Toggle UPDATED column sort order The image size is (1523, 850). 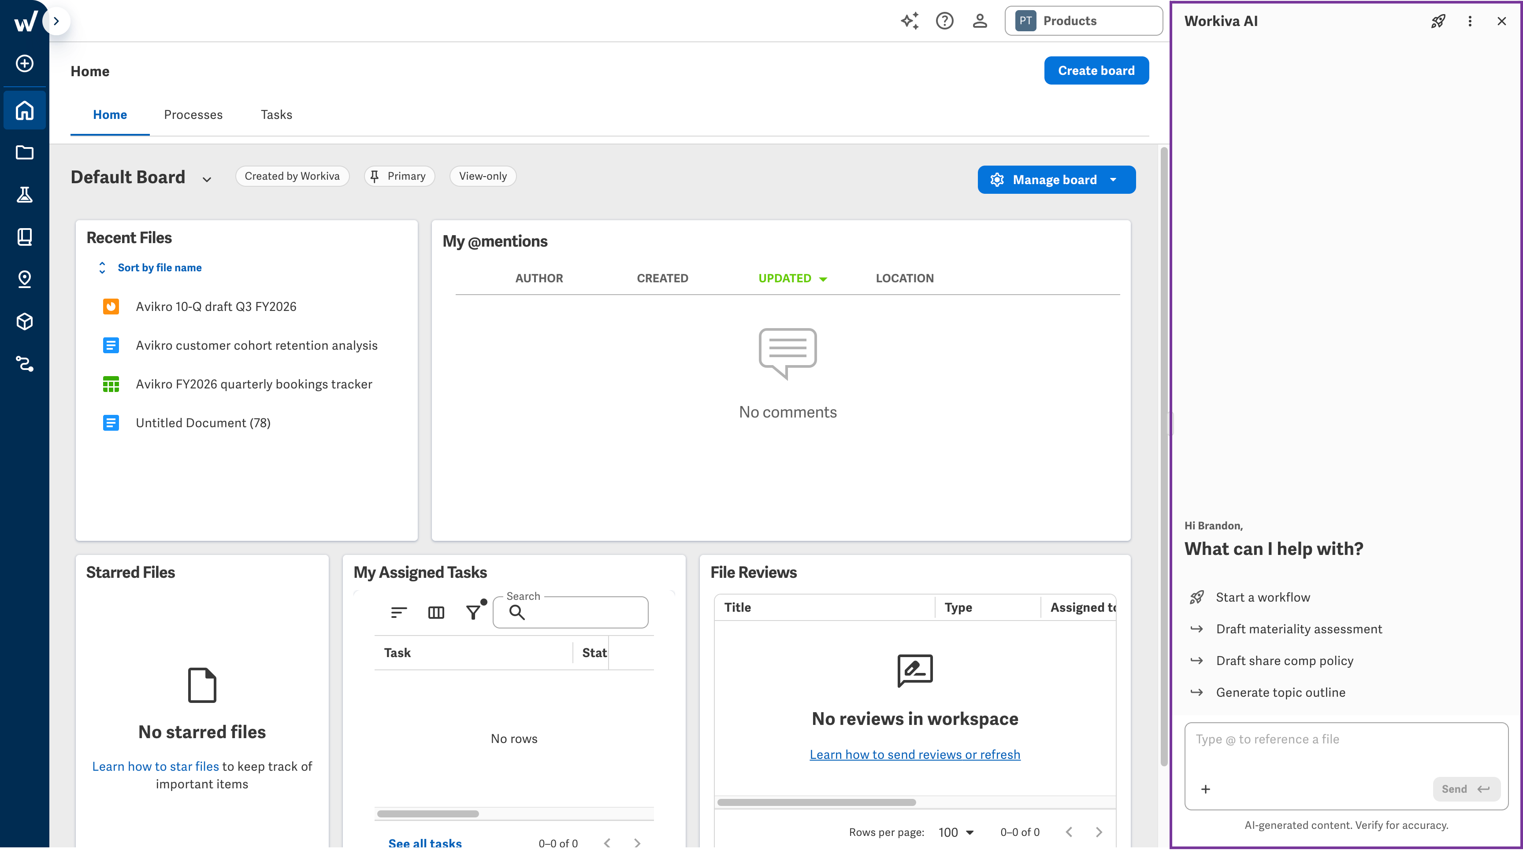coord(792,278)
